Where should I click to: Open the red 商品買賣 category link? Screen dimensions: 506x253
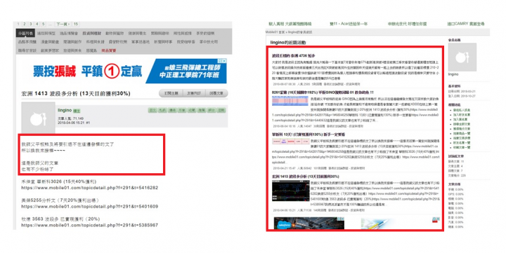109,50
